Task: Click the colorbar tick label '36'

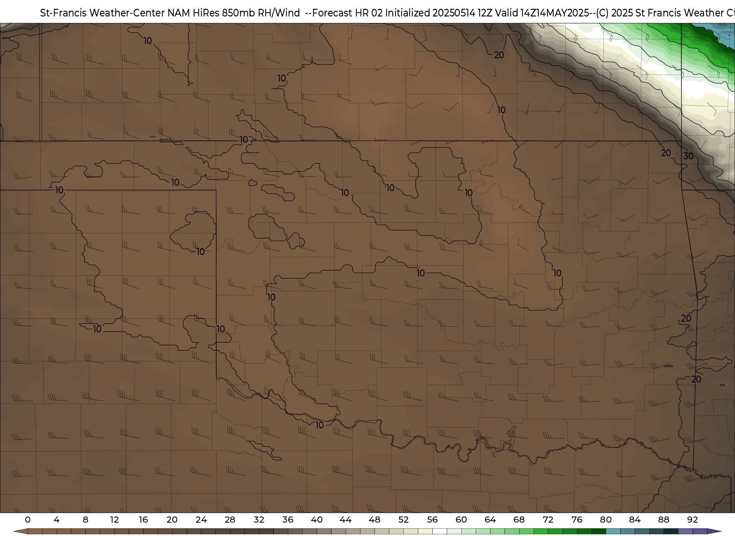Action: (x=288, y=520)
